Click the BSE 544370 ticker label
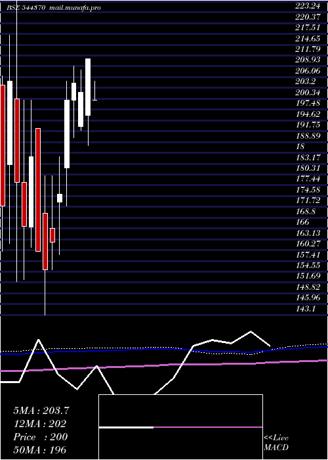328x460 pixels. [26, 8]
